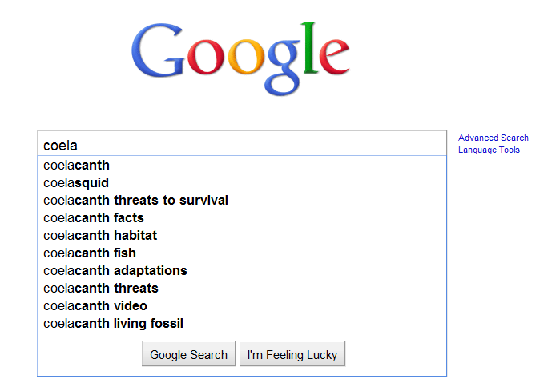The image size is (556, 391).
Task: Select the "coelacanth adaptations" suggestion
Action: click(x=115, y=271)
